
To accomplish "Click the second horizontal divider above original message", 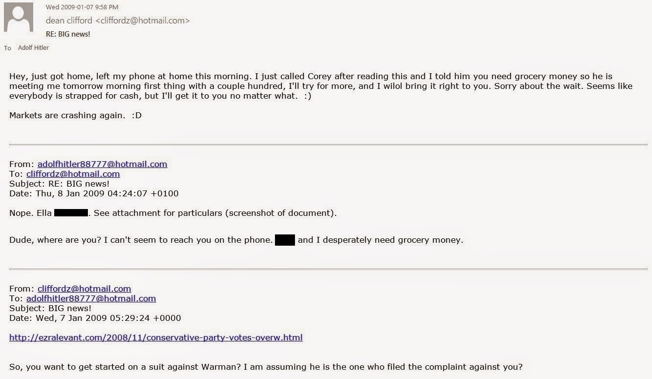I will pos(328,269).
